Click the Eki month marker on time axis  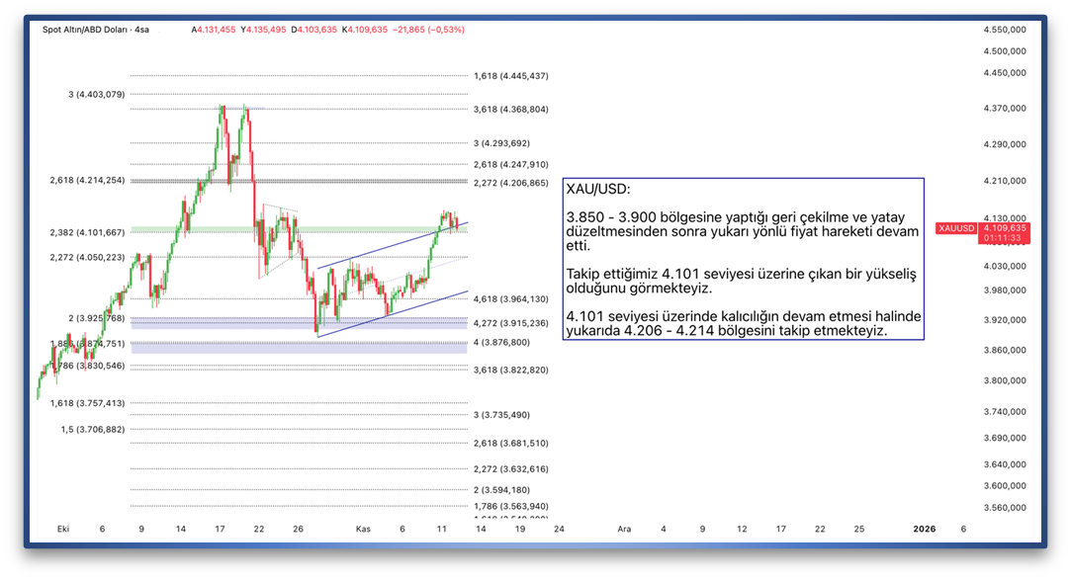point(63,530)
